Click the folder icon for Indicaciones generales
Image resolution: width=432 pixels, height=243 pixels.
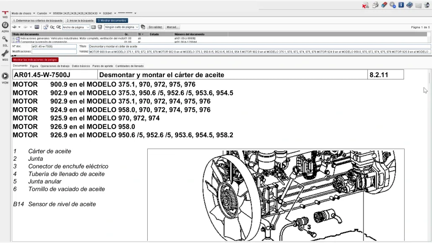pos(18,38)
